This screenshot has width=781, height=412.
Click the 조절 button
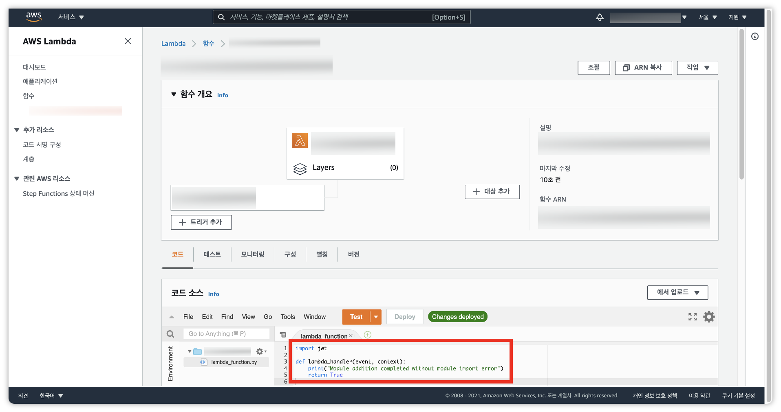pyautogui.click(x=593, y=68)
